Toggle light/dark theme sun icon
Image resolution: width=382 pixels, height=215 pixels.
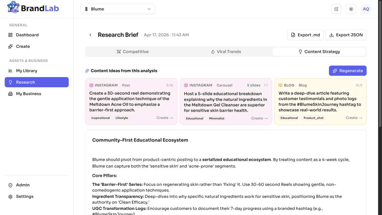351,9
